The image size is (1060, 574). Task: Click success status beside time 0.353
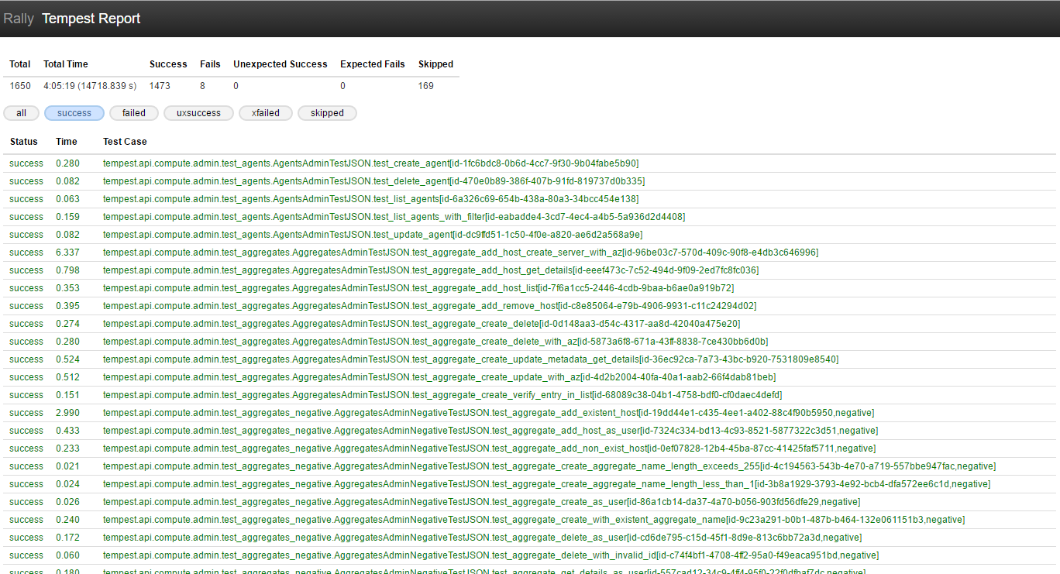26,288
